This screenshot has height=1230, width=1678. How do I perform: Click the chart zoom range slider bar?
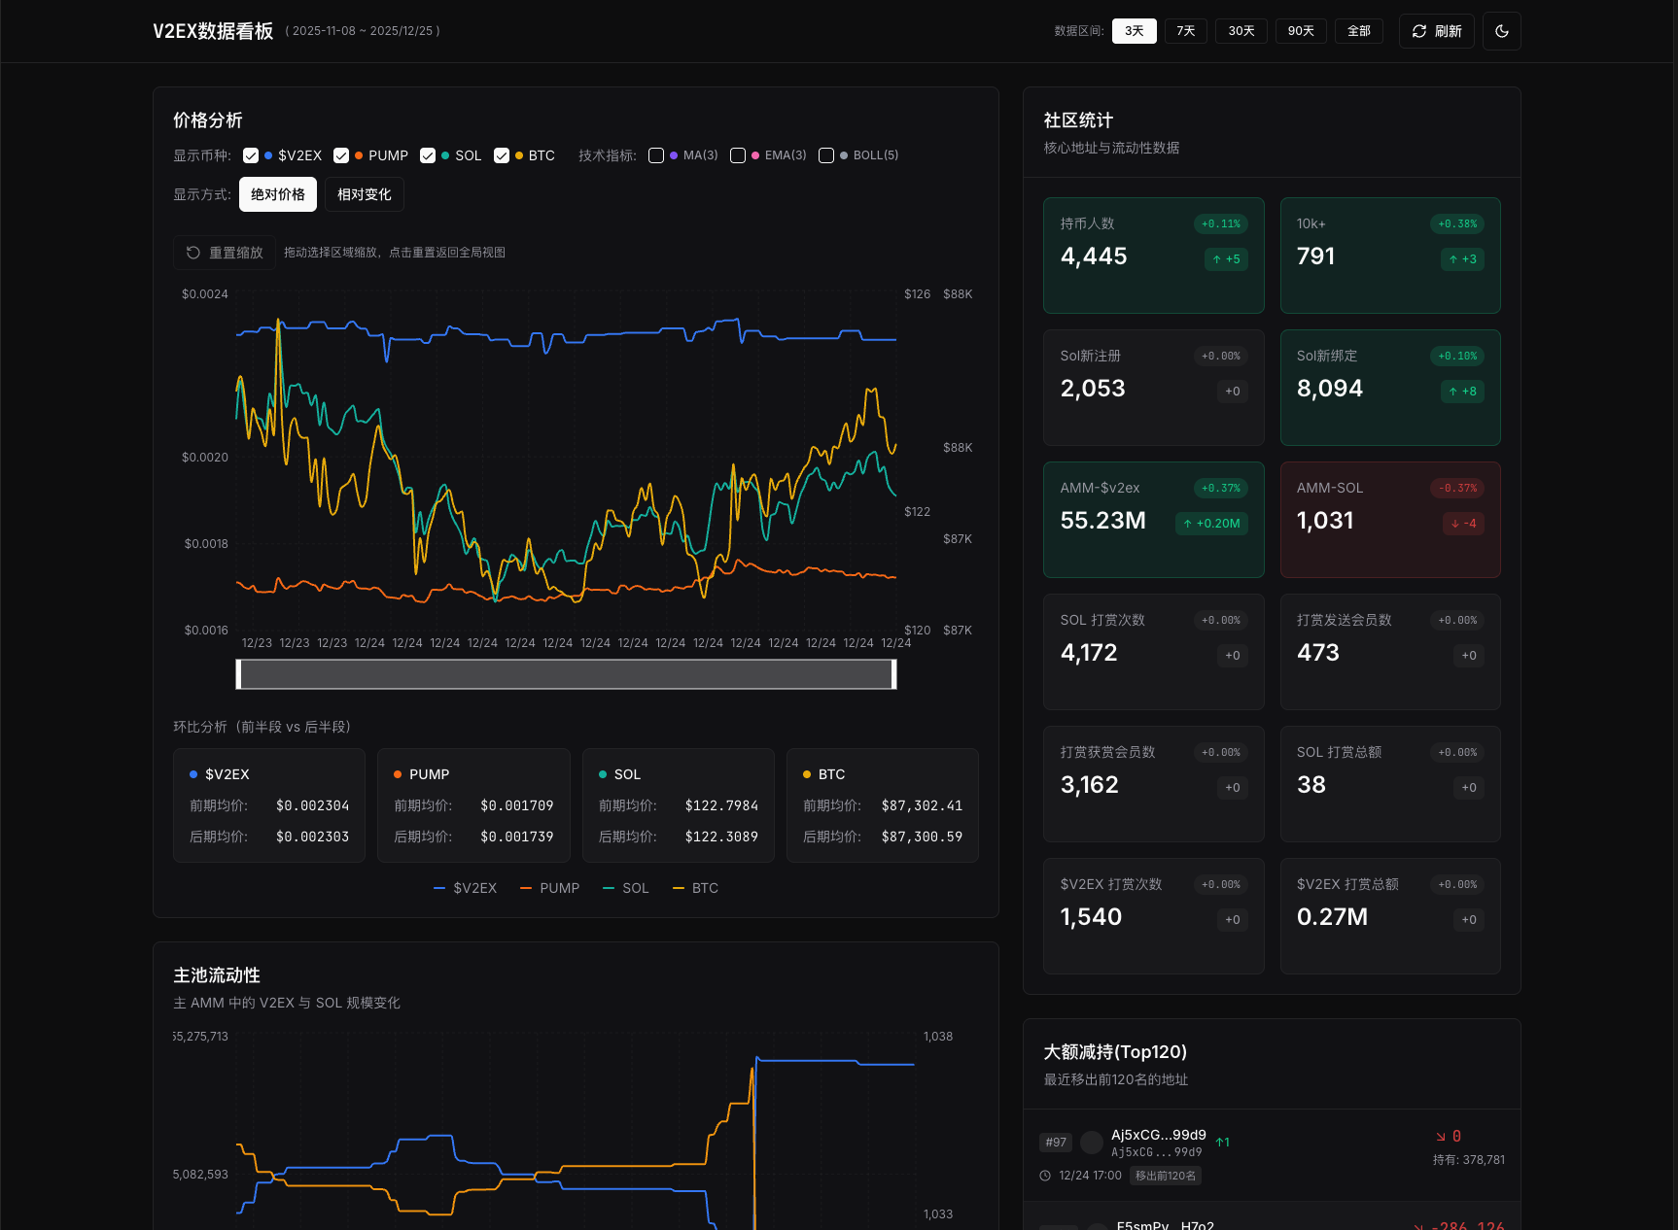pos(566,674)
